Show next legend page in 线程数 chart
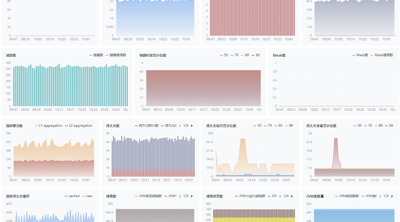The width and height of the screenshot is (400, 222). [x=192, y=196]
